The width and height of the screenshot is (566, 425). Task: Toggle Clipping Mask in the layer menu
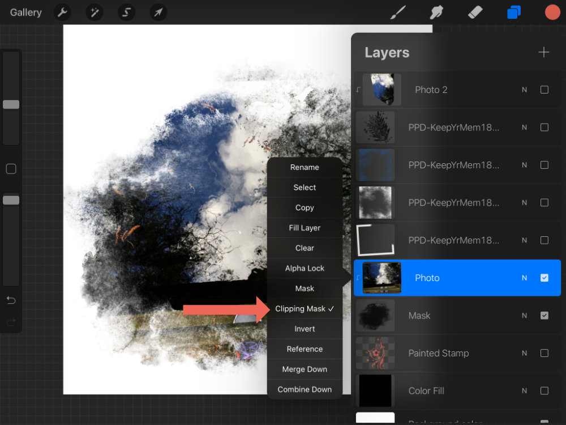[305, 309]
